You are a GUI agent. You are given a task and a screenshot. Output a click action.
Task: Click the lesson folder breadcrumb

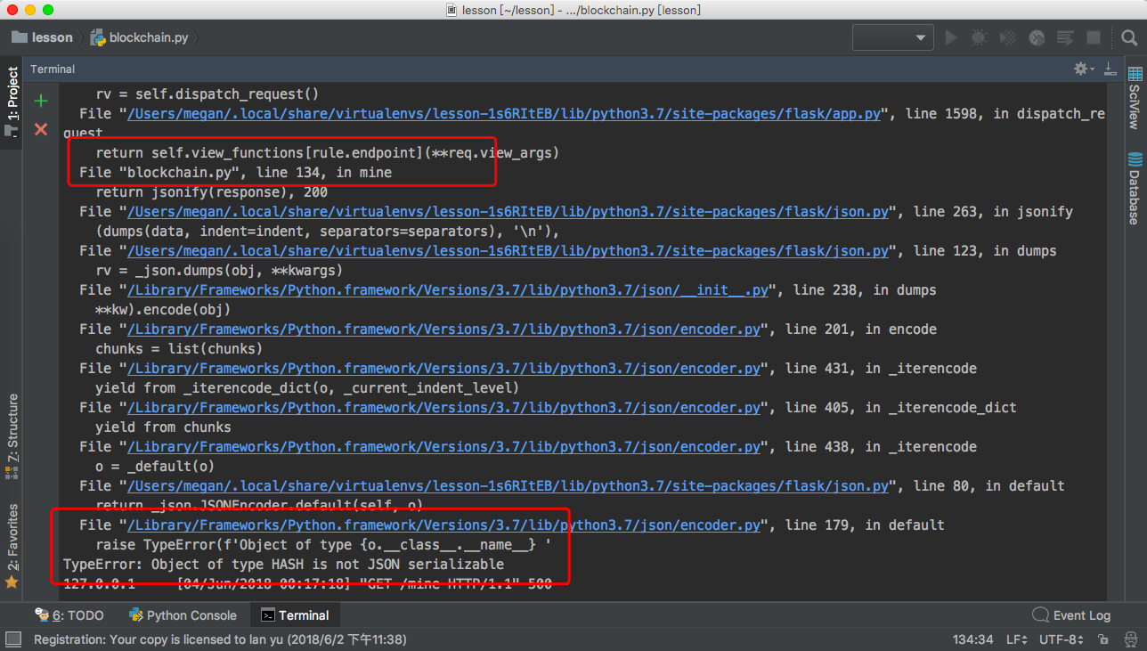coord(42,37)
